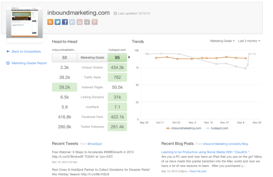273x177 pixels.
Task: Open Inbound Marketing University Blog link
Action: pos(226,144)
